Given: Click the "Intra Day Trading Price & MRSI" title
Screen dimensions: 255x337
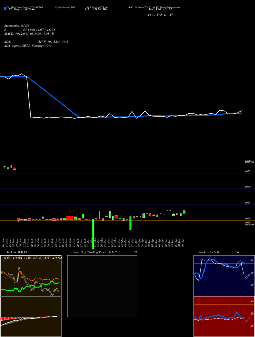Looking at the screenshot, I should (104, 252).
